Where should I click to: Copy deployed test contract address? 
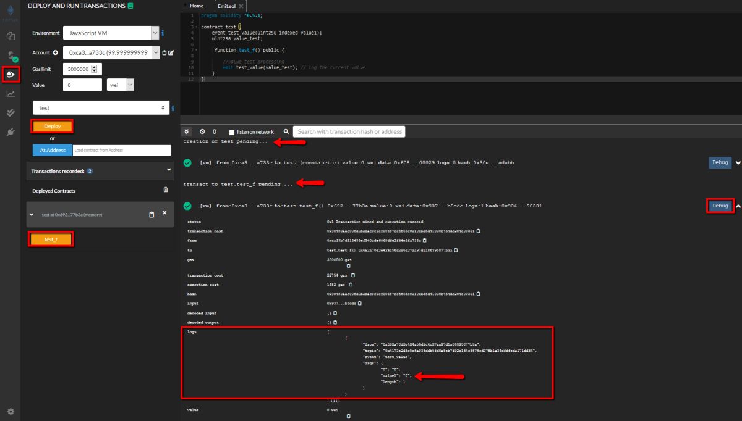click(x=151, y=215)
